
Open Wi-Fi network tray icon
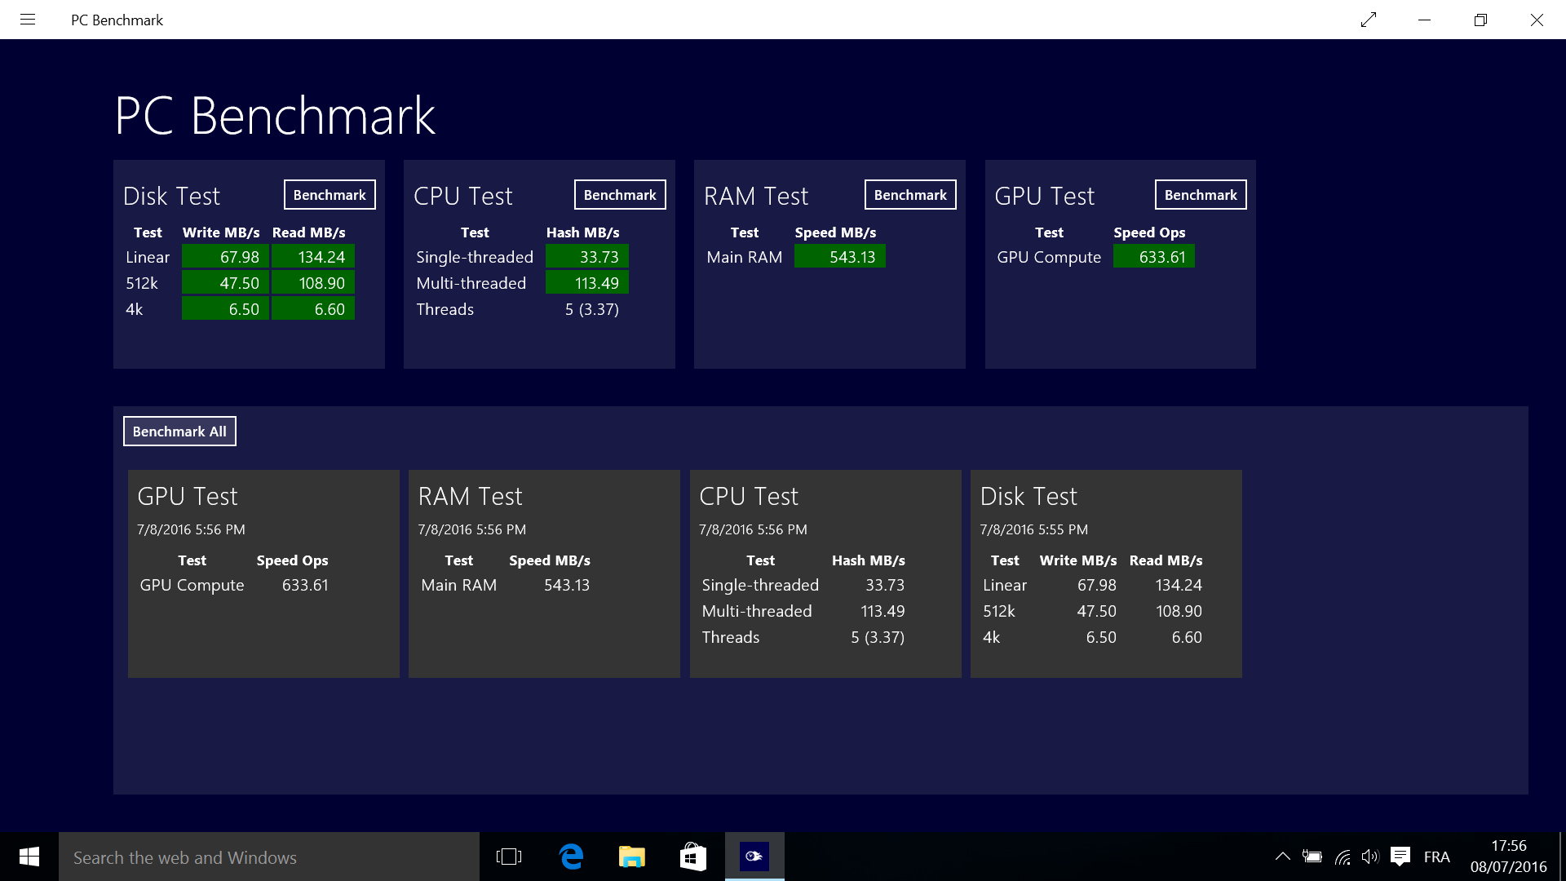click(x=1343, y=857)
